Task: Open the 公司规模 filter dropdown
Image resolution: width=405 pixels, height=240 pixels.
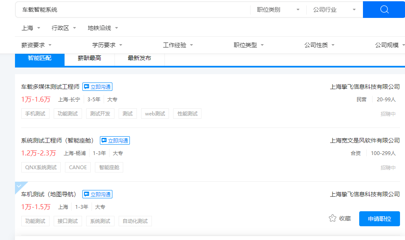Action: click(x=390, y=45)
